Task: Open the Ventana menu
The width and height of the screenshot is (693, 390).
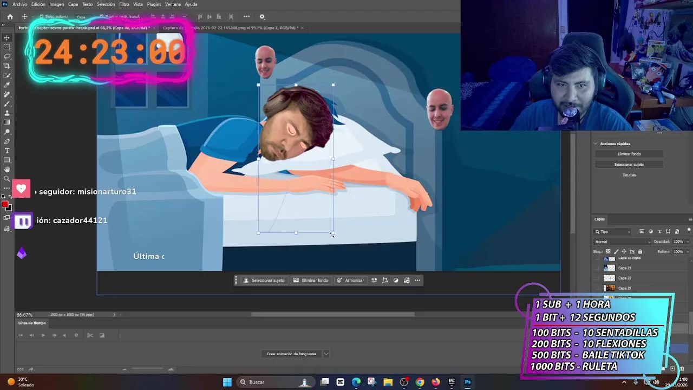Action: (x=173, y=4)
